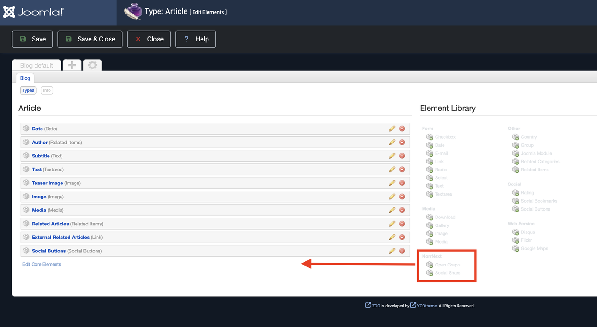This screenshot has height=327, width=597.
Task: Click the Joomla! logo
Action: tap(34, 12)
